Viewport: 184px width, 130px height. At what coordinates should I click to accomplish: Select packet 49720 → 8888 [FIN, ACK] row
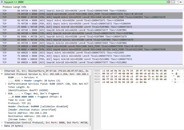(91, 33)
